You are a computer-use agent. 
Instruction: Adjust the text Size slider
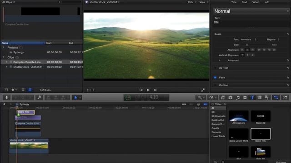point(247,45)
